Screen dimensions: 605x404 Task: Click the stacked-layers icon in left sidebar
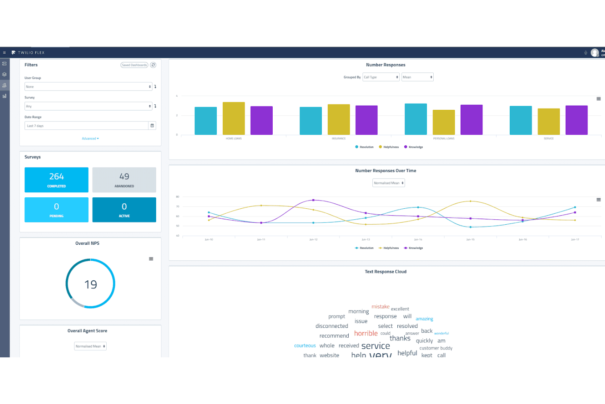coord(4,74)
